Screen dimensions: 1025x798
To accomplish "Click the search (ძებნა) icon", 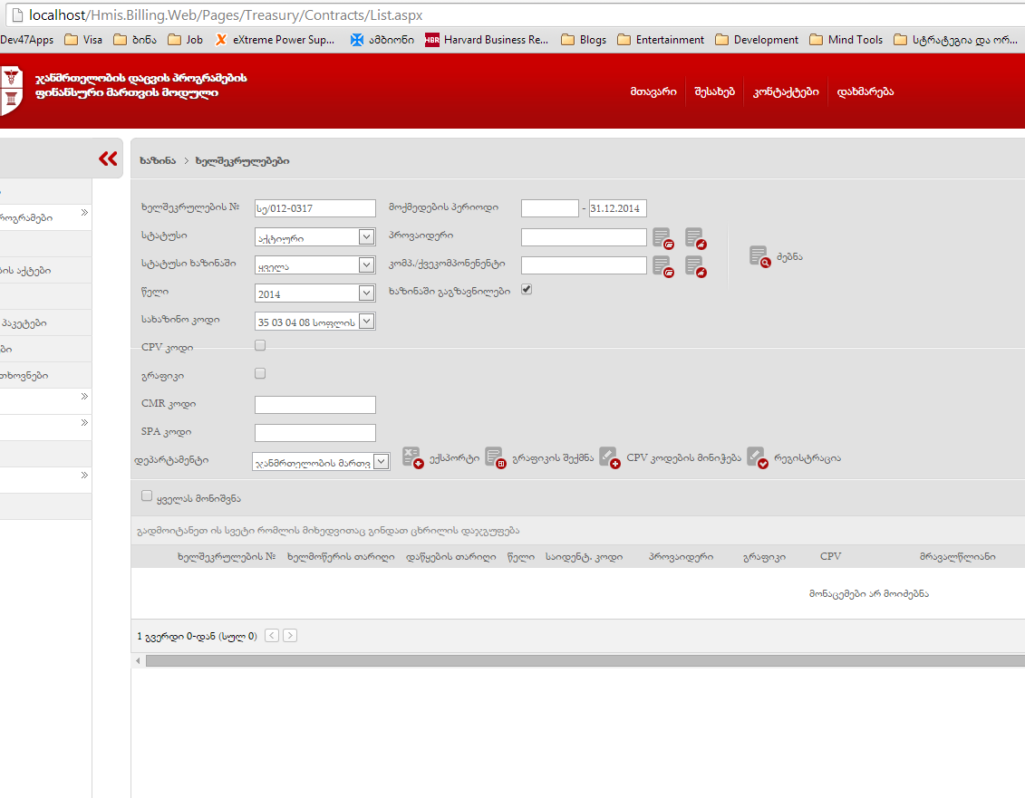I will tap(759, 256).
